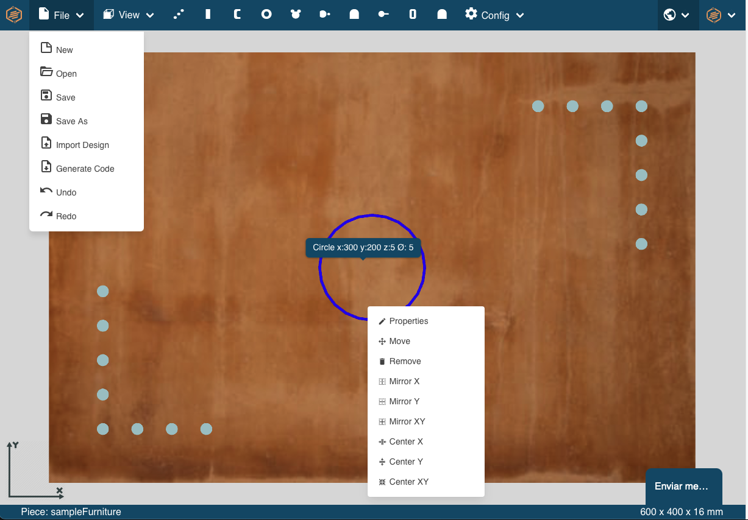Open the globe language dropdown
The height and width of the screenshot is (520, 748).
(677, 15)
